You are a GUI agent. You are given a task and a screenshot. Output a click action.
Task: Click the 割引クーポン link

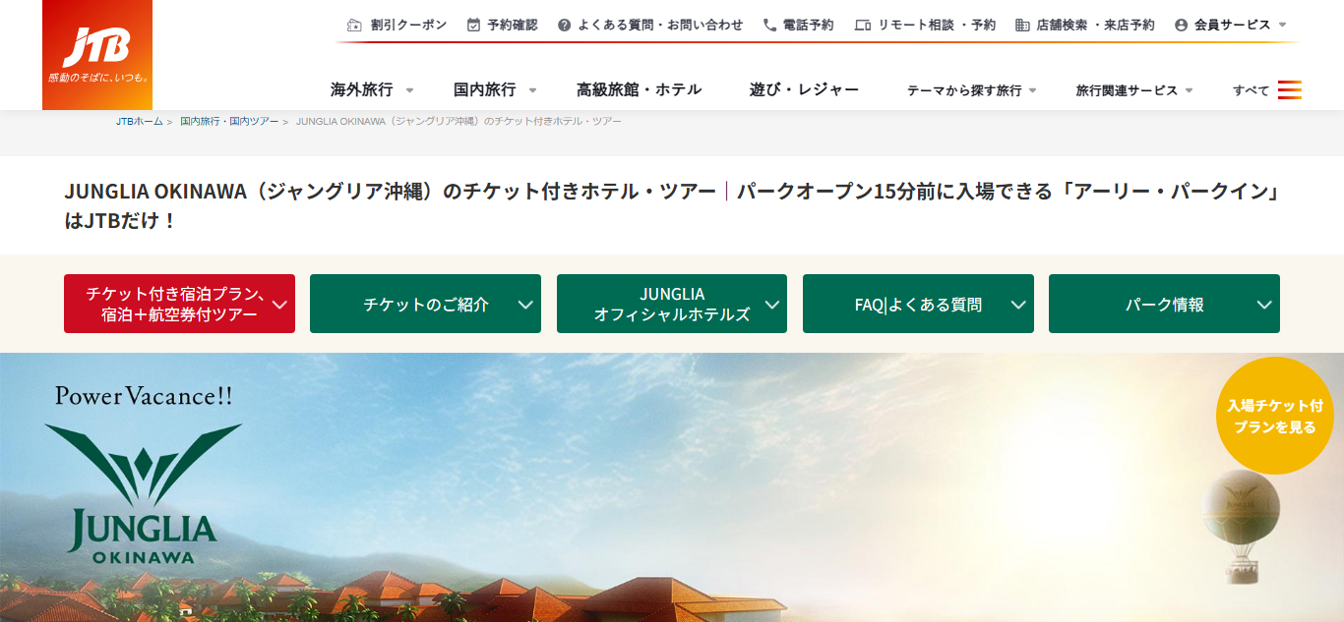click(x=408, y=26)
